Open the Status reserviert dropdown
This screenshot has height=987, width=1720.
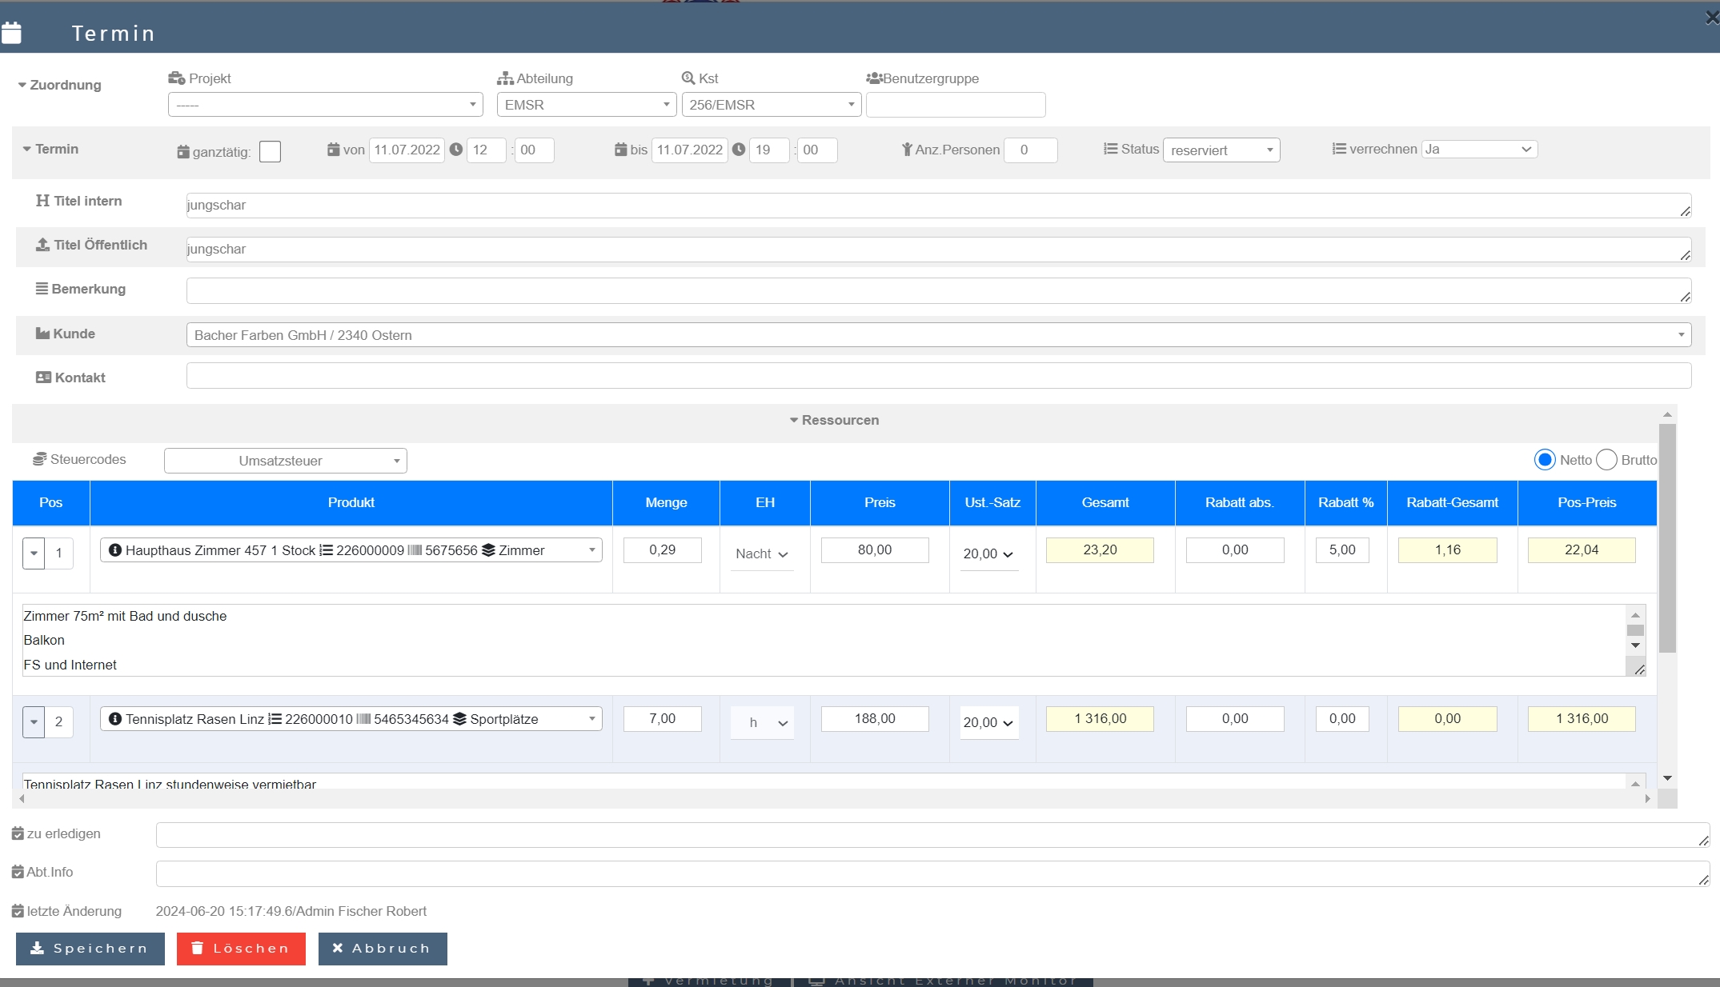pyautogui.click(x=1221, y=150)
